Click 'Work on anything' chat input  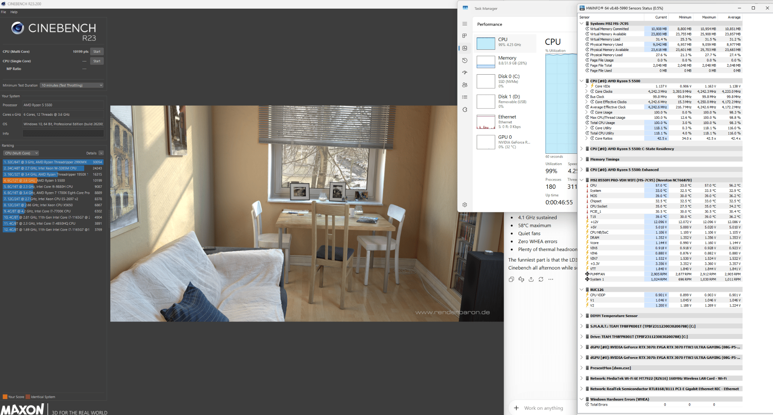(x=544, y=408)
